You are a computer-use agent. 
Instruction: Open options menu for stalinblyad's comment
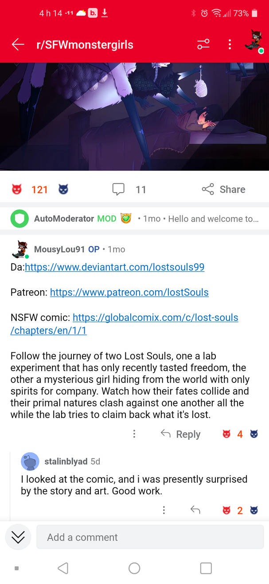(x=164, y=510)
